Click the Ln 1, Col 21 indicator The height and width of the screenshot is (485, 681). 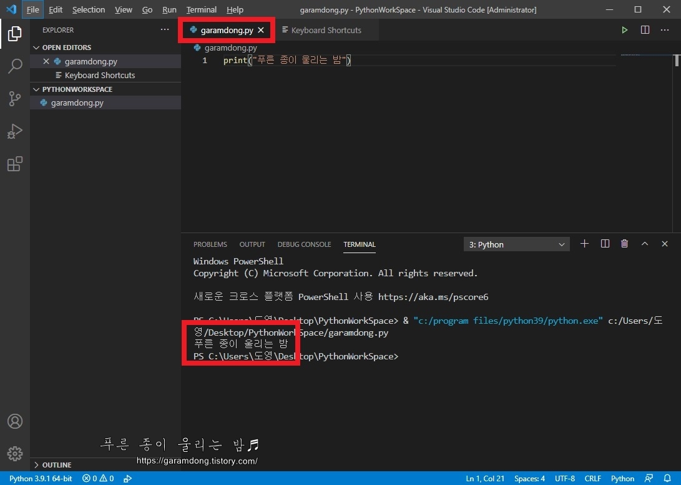[485, 478]
